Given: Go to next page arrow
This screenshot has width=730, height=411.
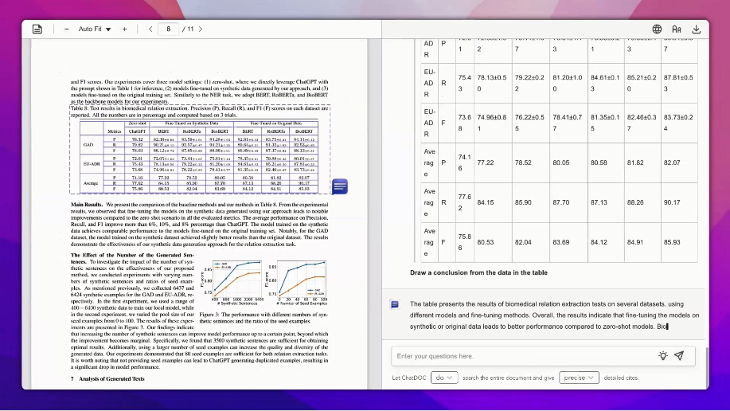Looking at the screenshot, I should tap(201, 29).
